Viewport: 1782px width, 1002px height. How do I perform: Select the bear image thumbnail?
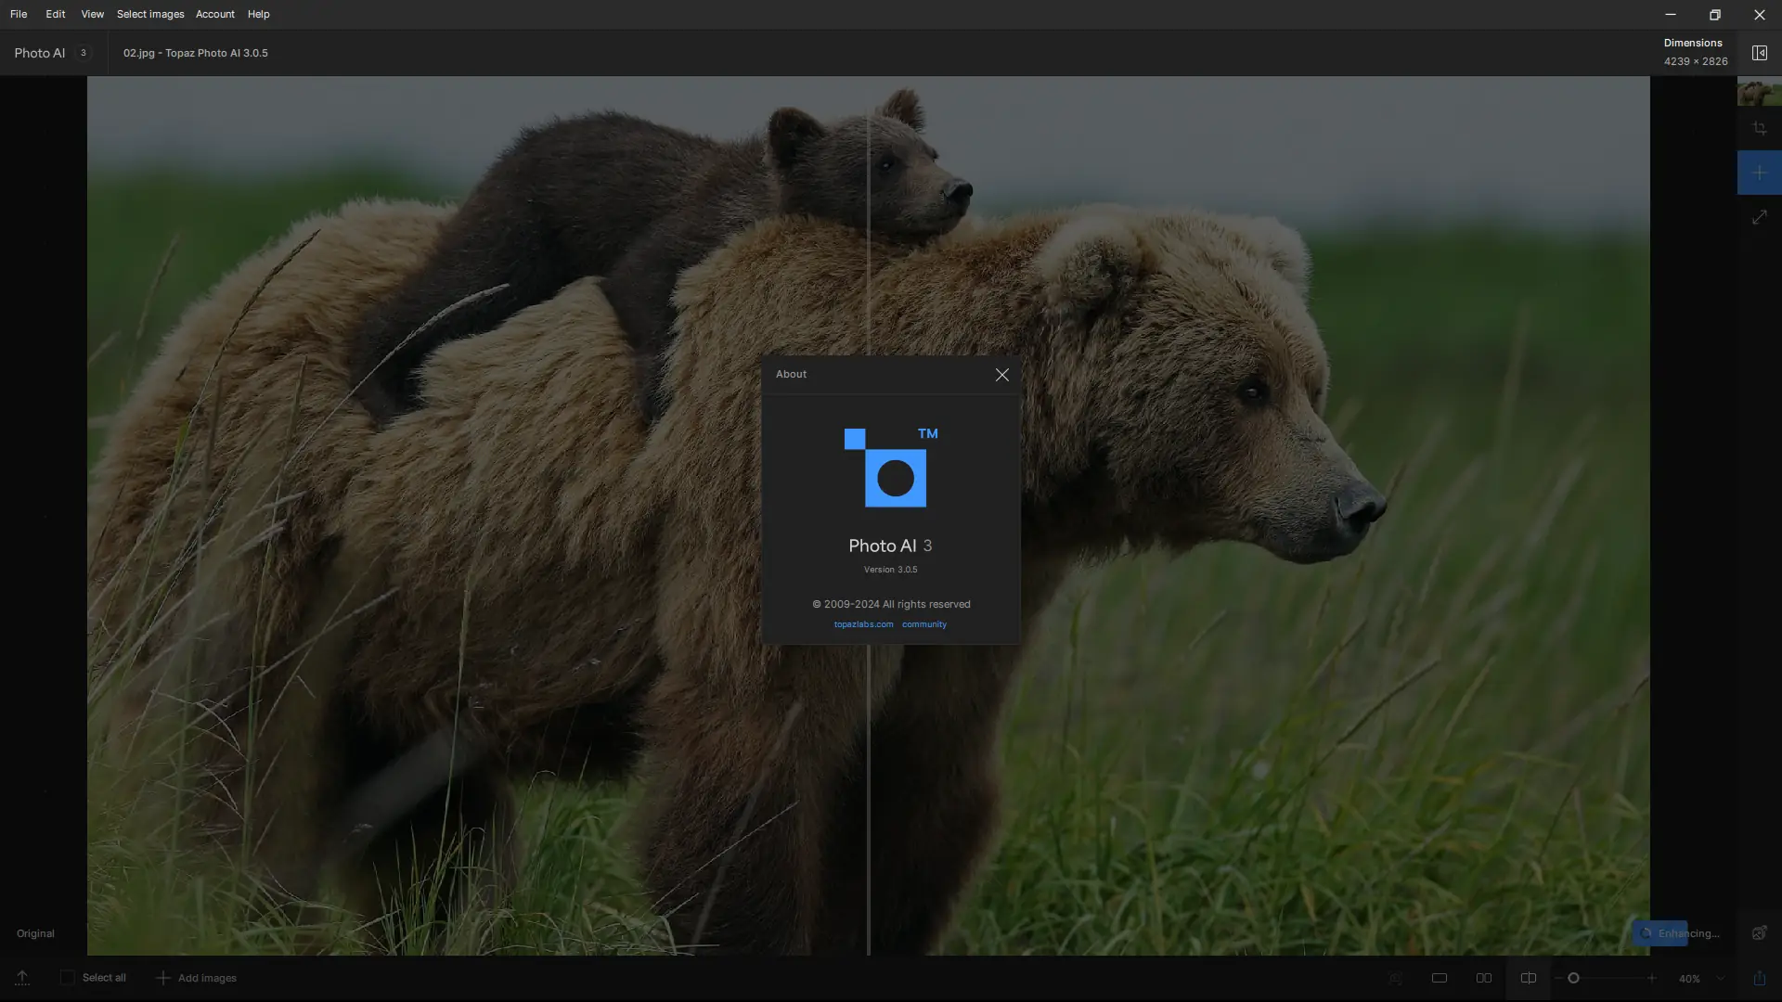point(1759,92)
